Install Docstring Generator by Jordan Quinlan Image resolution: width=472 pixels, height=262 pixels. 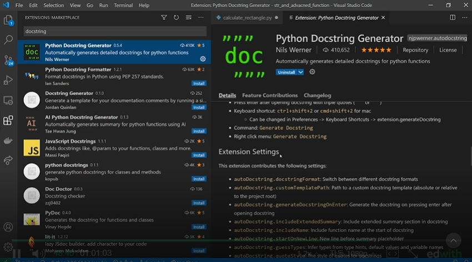click(199, 107)
